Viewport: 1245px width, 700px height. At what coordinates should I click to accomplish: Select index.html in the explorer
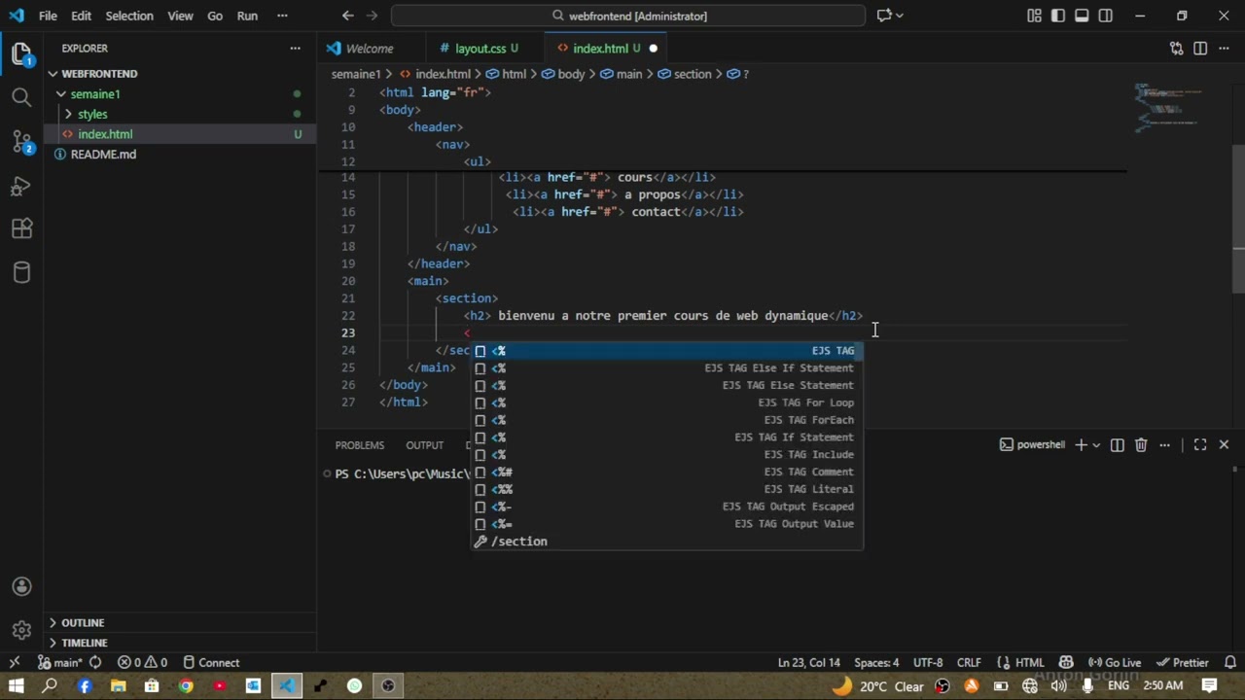105,134
